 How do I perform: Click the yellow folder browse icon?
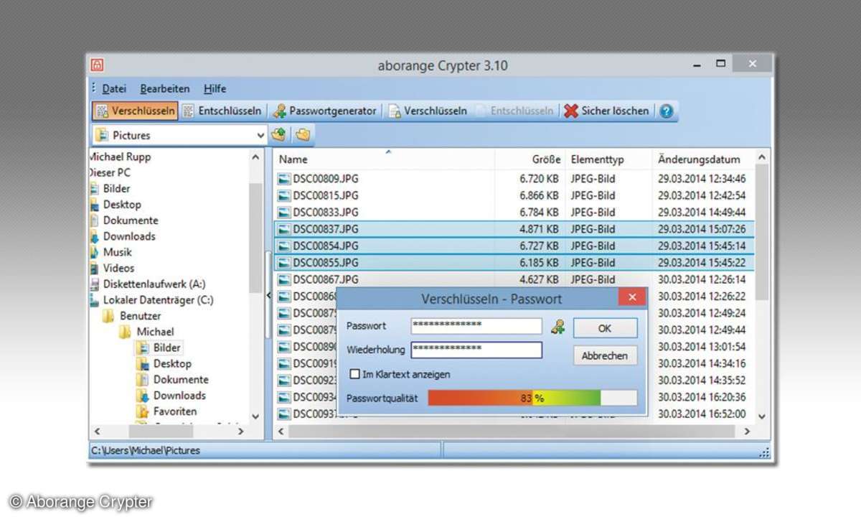[303, 134]
